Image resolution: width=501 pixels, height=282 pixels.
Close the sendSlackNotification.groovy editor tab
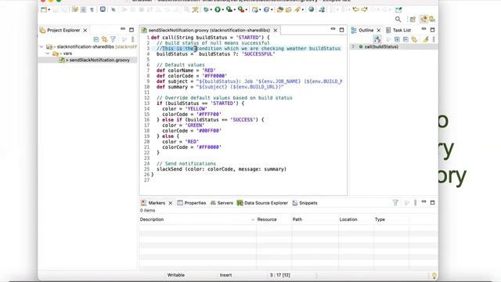[276, 30]
